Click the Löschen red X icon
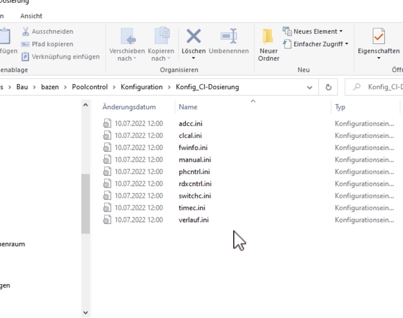Viewport: 403px width, 318px height. (x=193, y=36)
